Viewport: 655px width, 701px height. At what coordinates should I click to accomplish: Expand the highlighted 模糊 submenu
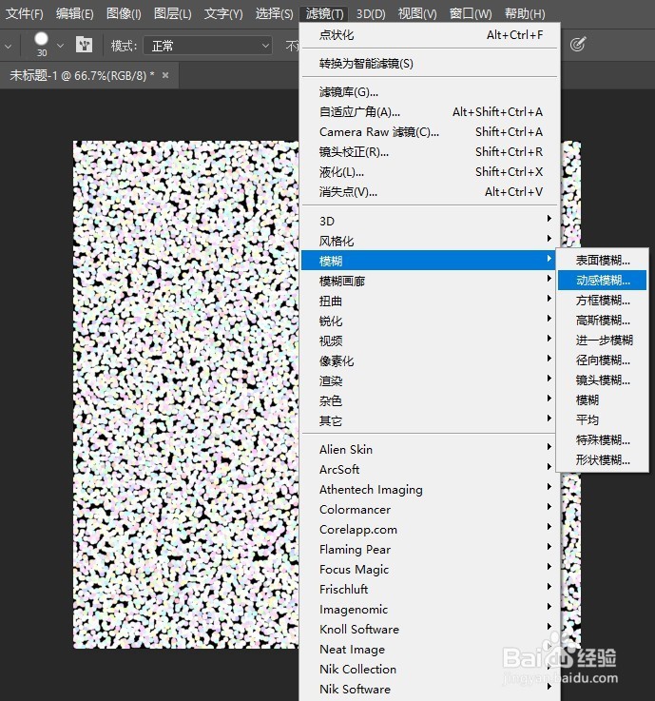pos(429,261)
